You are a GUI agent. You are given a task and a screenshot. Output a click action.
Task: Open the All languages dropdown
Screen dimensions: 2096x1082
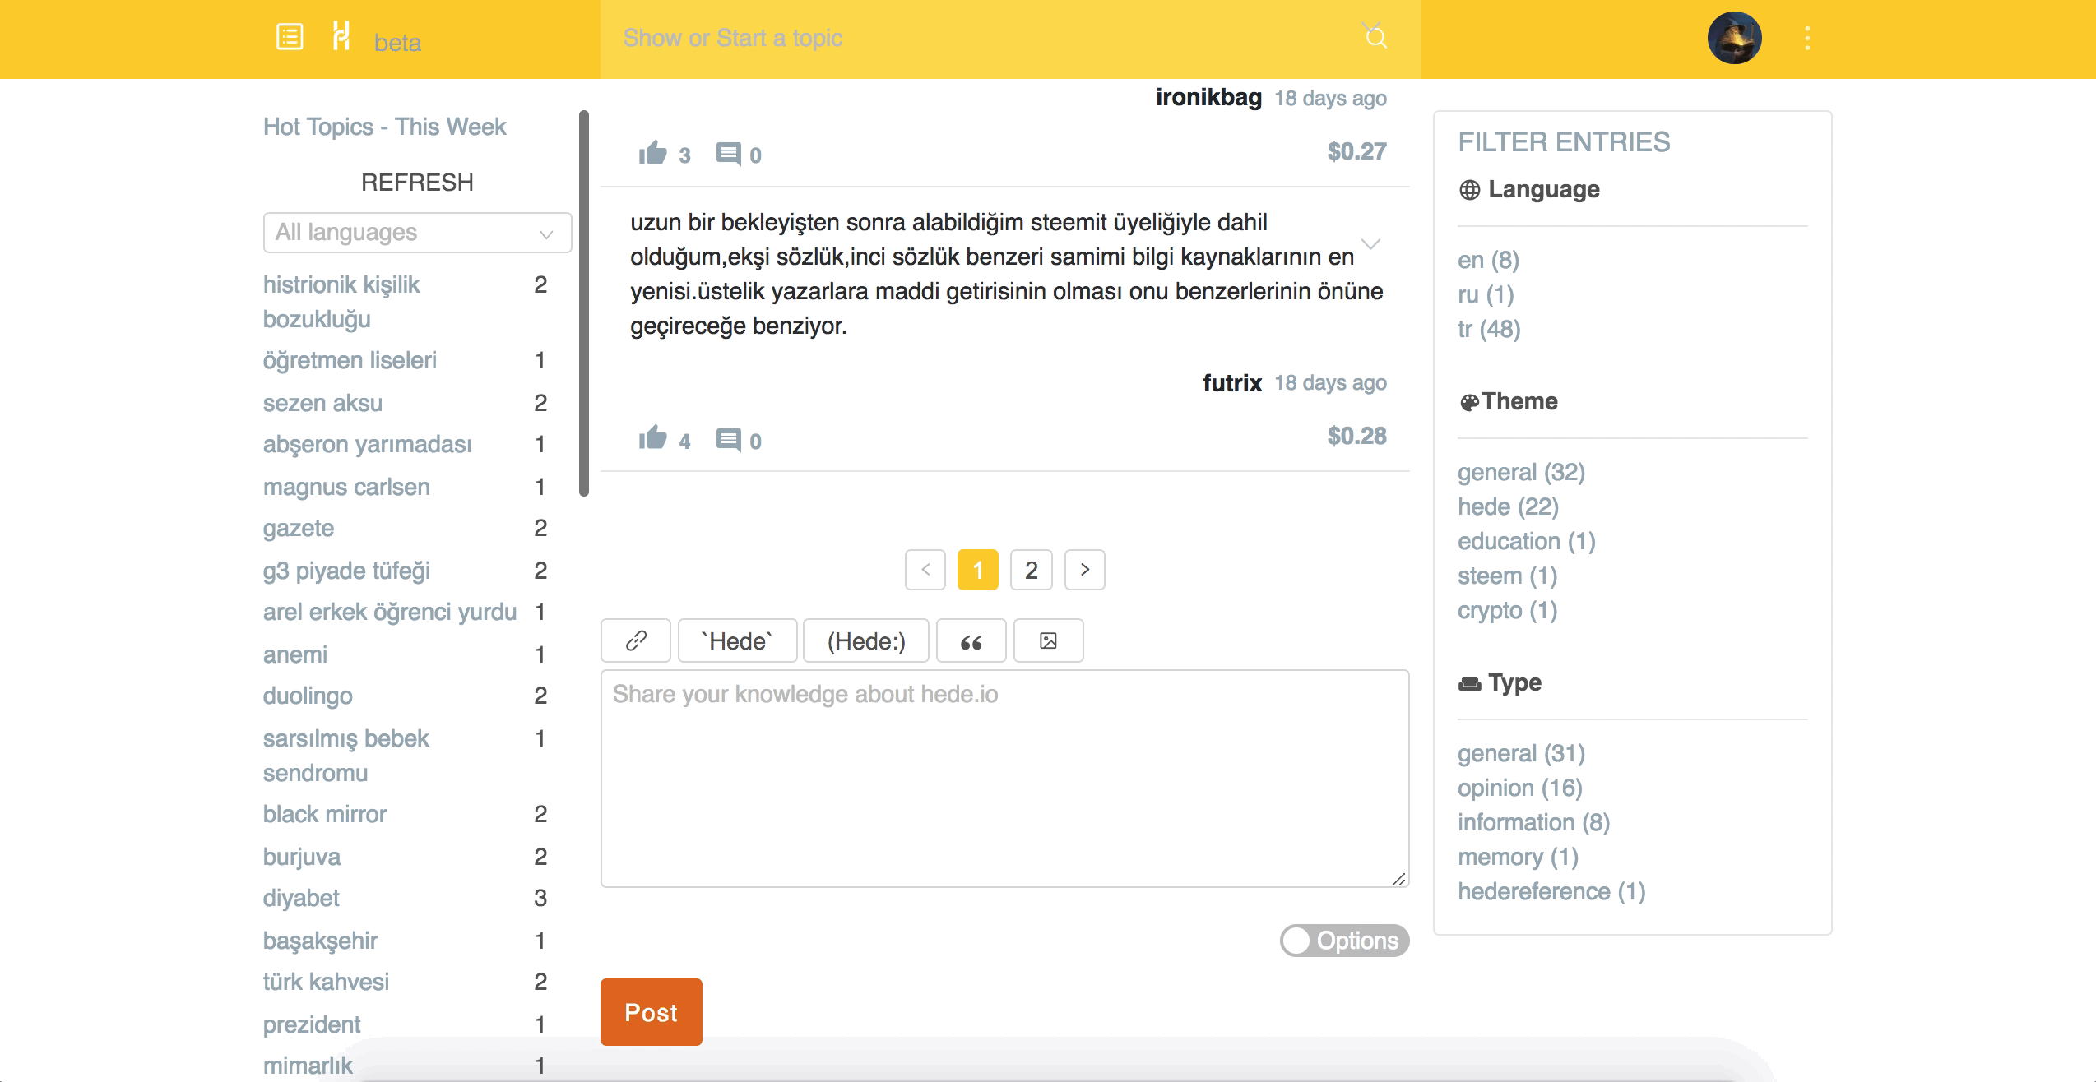pyautogui.click(x=417, y=233)
